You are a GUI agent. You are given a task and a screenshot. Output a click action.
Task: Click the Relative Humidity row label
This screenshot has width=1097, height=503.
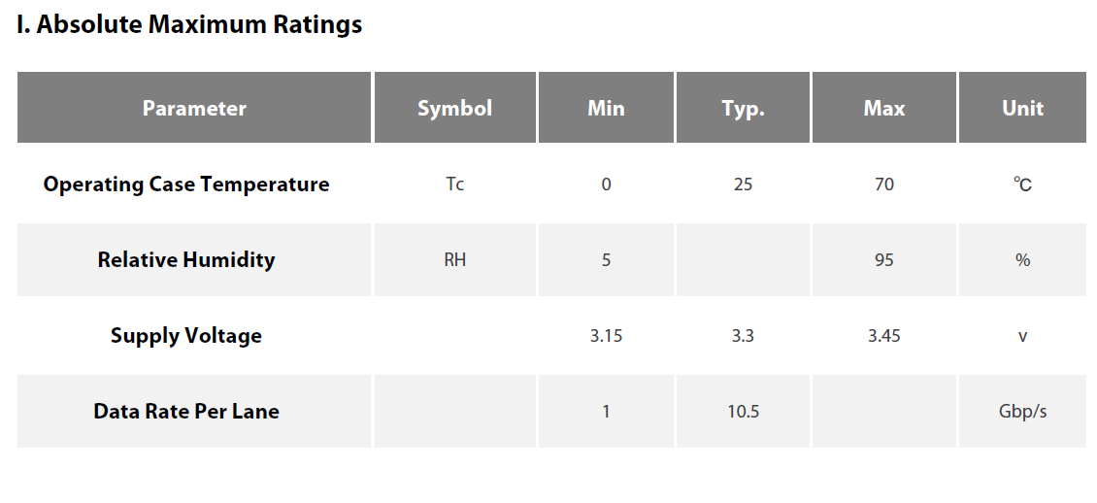point(186,259)
